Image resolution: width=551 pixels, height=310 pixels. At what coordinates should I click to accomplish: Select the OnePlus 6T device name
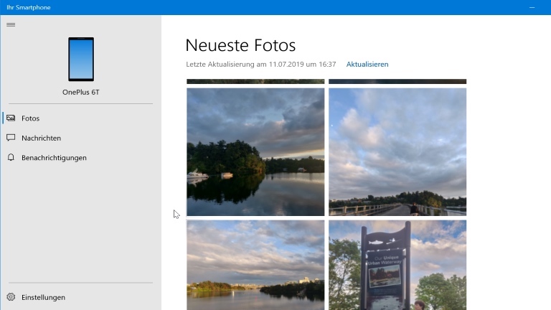tap(81, 92)
